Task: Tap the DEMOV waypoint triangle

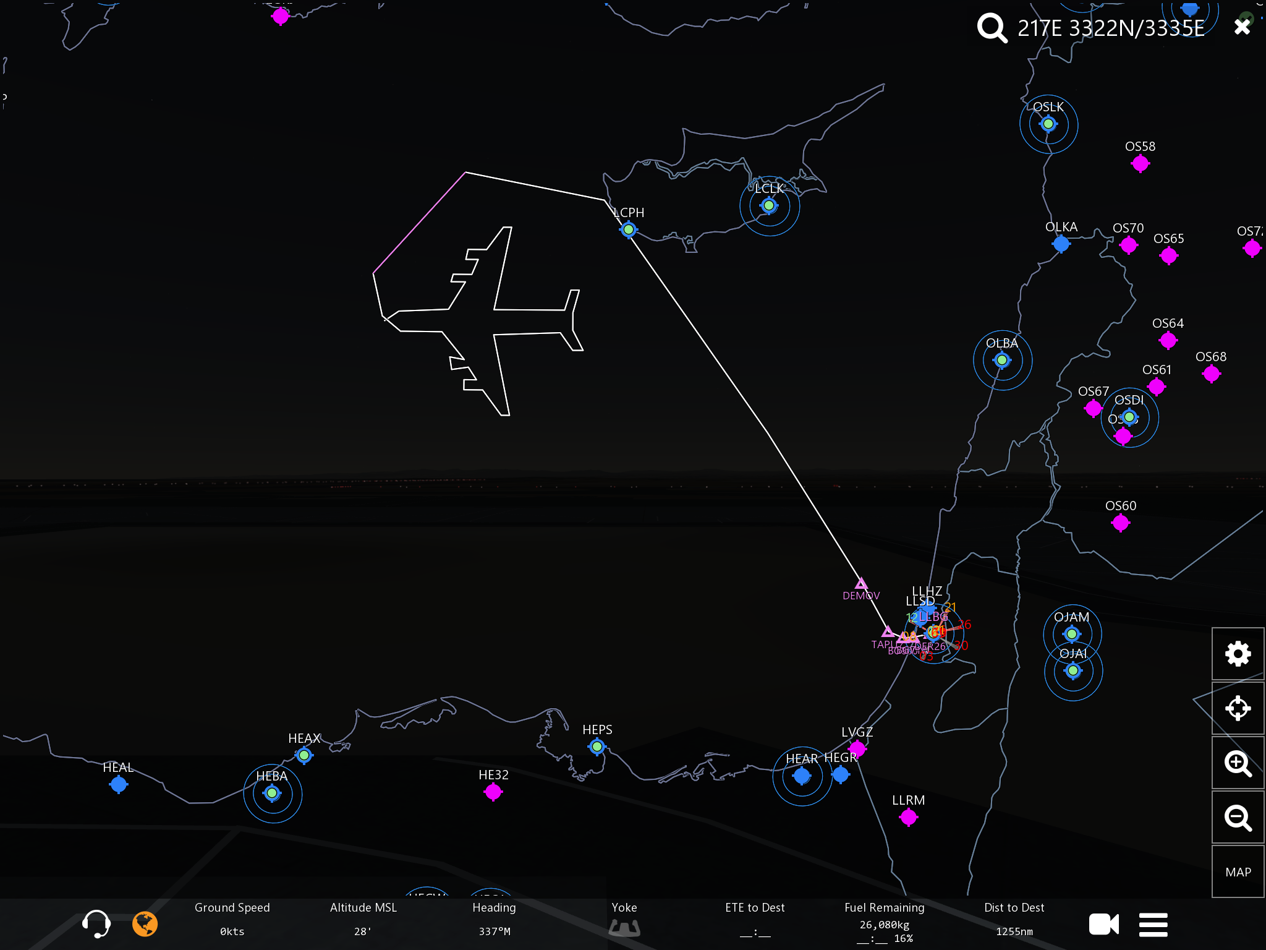Action: point(861,583)
